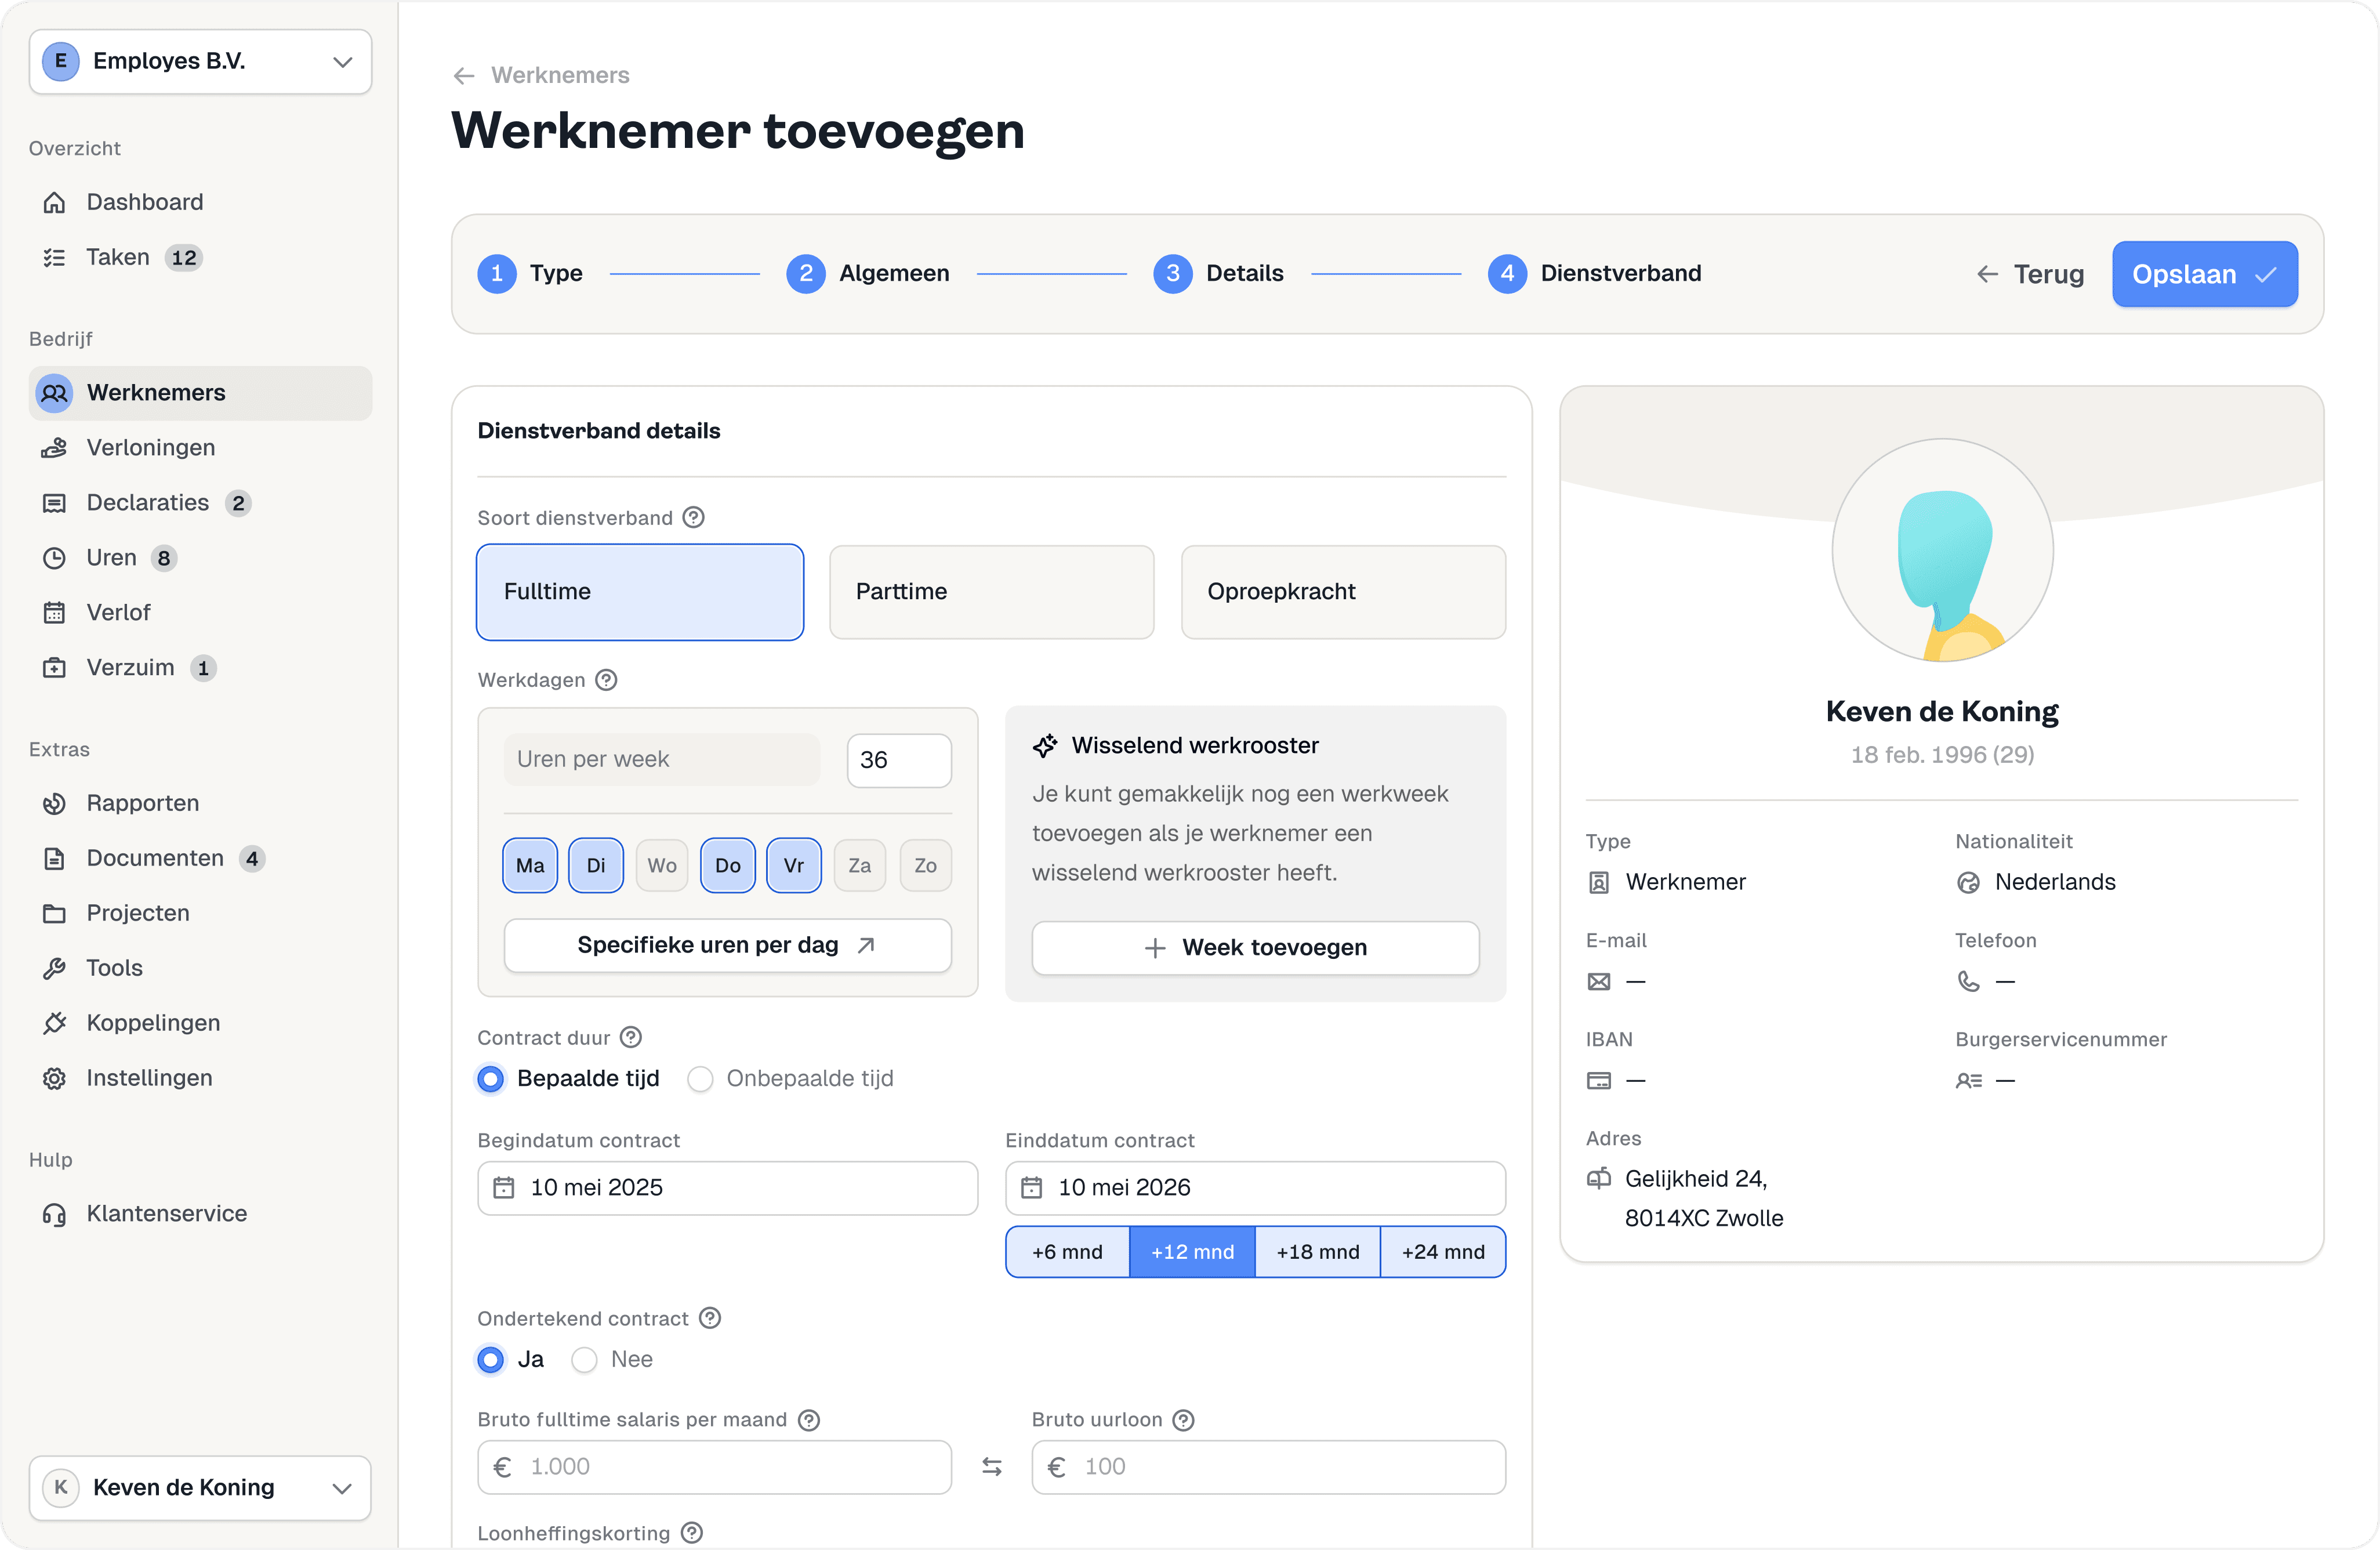Toggle the Wo workday button
The image size is (2380, 1550).
[661, 865]
